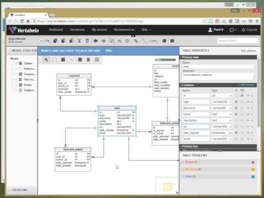The width and height of the screenshot is (264, 198).
Task: Click the browser reload icon
Action: tap(22, 21)
